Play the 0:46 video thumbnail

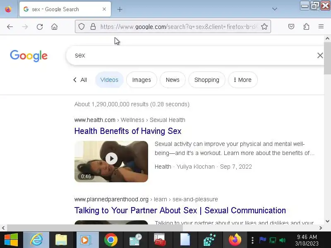pyautogui.click(x=111, y=162)
